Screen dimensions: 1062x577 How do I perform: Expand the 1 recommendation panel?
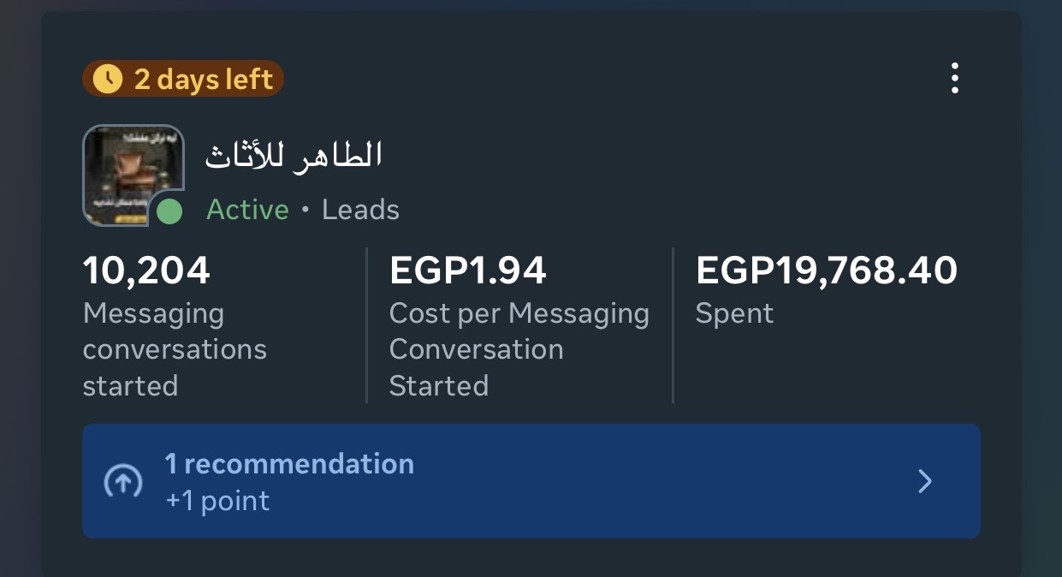531,481
